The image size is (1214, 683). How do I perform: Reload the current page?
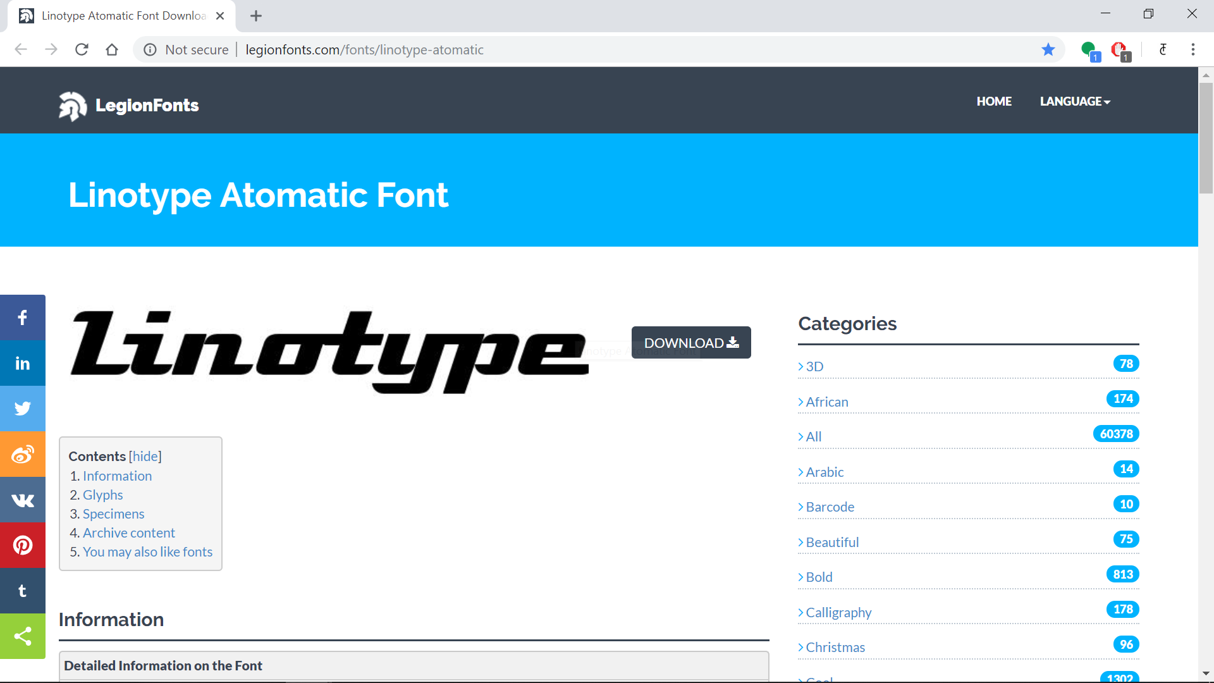click(82, 49)
